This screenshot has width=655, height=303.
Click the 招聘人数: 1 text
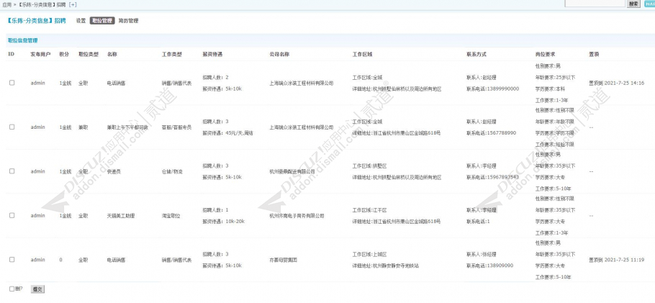coord(215,210)
